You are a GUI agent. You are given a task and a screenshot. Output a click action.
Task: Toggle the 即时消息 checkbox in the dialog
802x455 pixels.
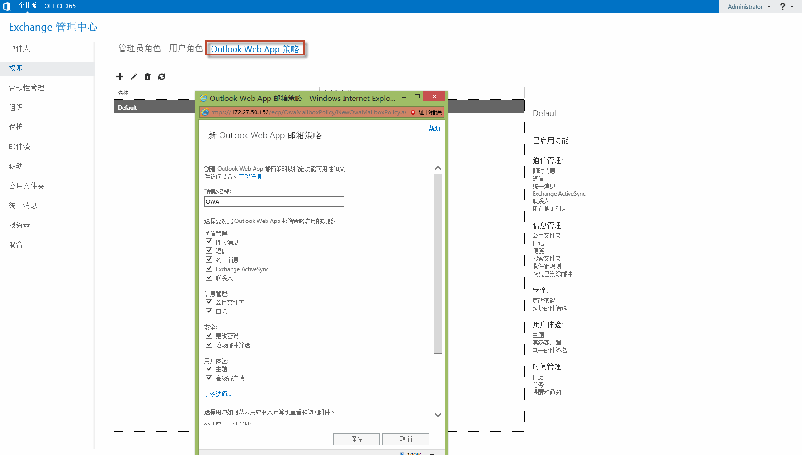(209, 242)
